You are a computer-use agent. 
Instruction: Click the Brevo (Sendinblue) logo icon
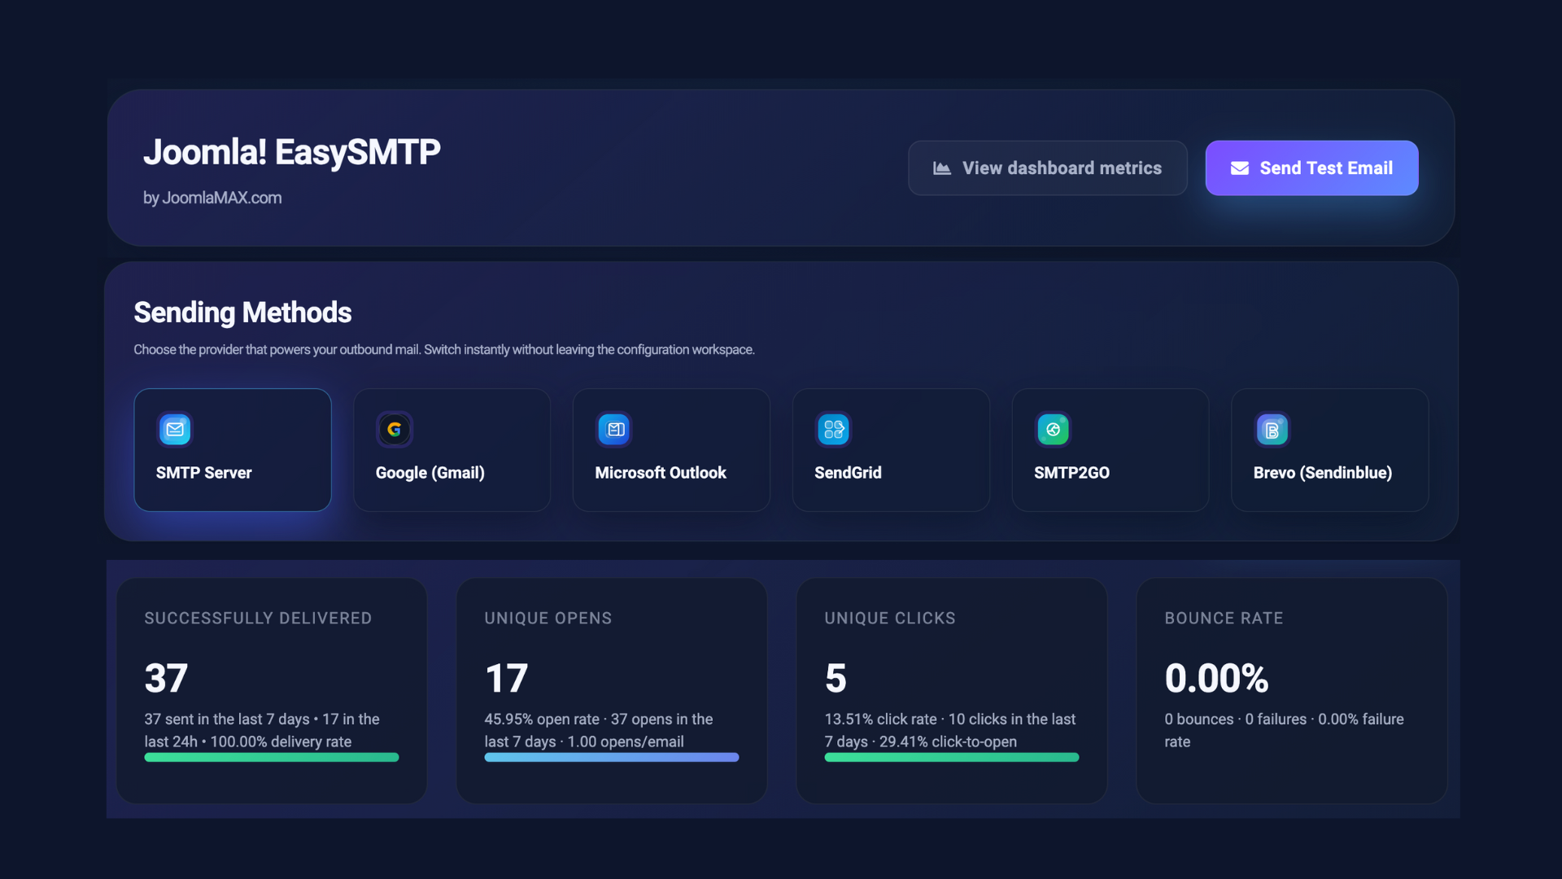[1272, 429]
